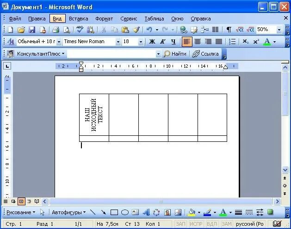
Task: Insert WordArt from Drawing toolbar
Action: click(x=146, y=212)
